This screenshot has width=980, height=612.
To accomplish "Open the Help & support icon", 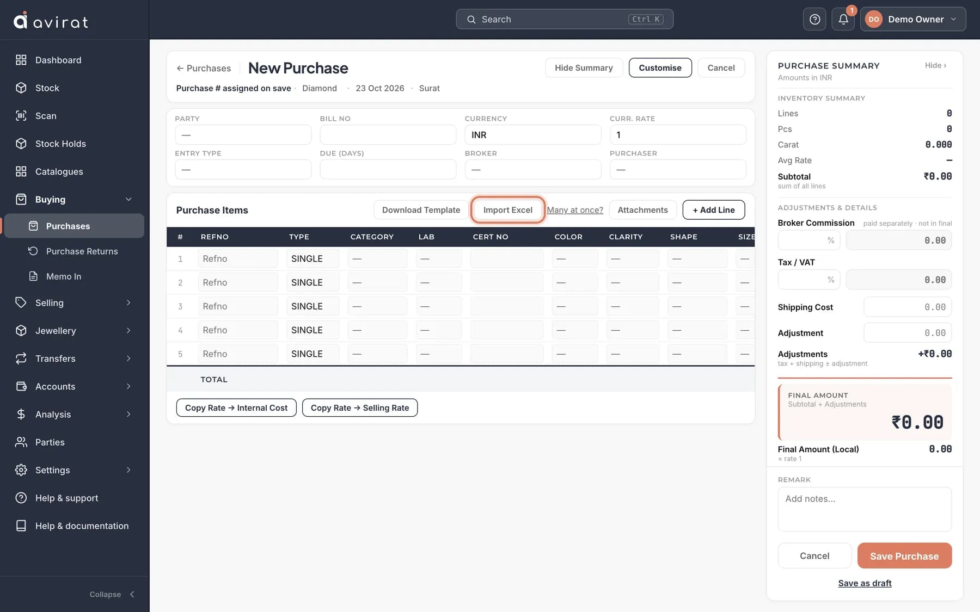I will click(x=21, y=498).
